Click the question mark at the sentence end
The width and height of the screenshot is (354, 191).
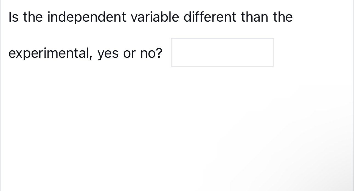[x=159, y=53]
